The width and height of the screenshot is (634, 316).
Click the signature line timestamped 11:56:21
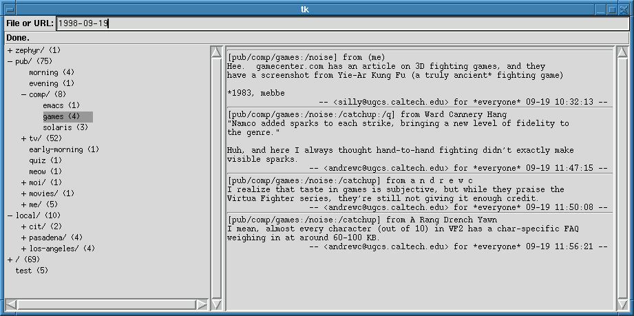coord(458,246)
